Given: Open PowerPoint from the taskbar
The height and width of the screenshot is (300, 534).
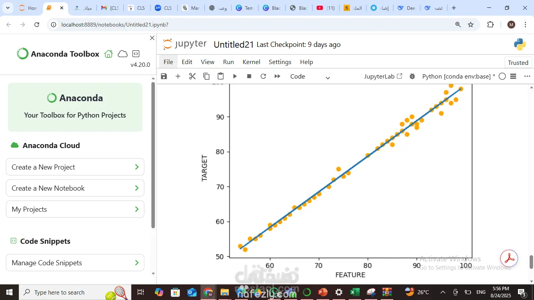Looking at the screenshot, I should 323,292.
